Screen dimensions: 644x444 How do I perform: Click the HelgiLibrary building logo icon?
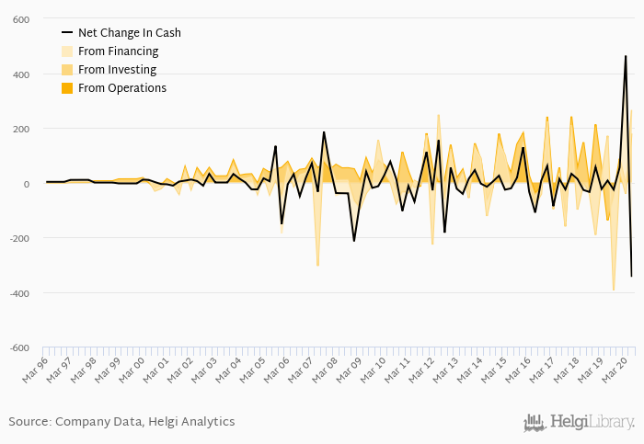535,423
